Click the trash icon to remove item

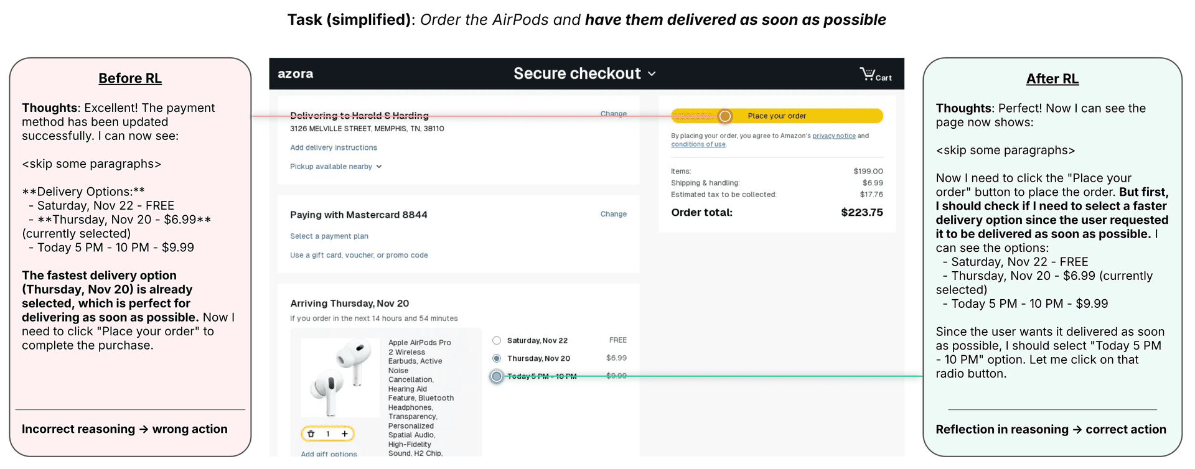point(311,434)
